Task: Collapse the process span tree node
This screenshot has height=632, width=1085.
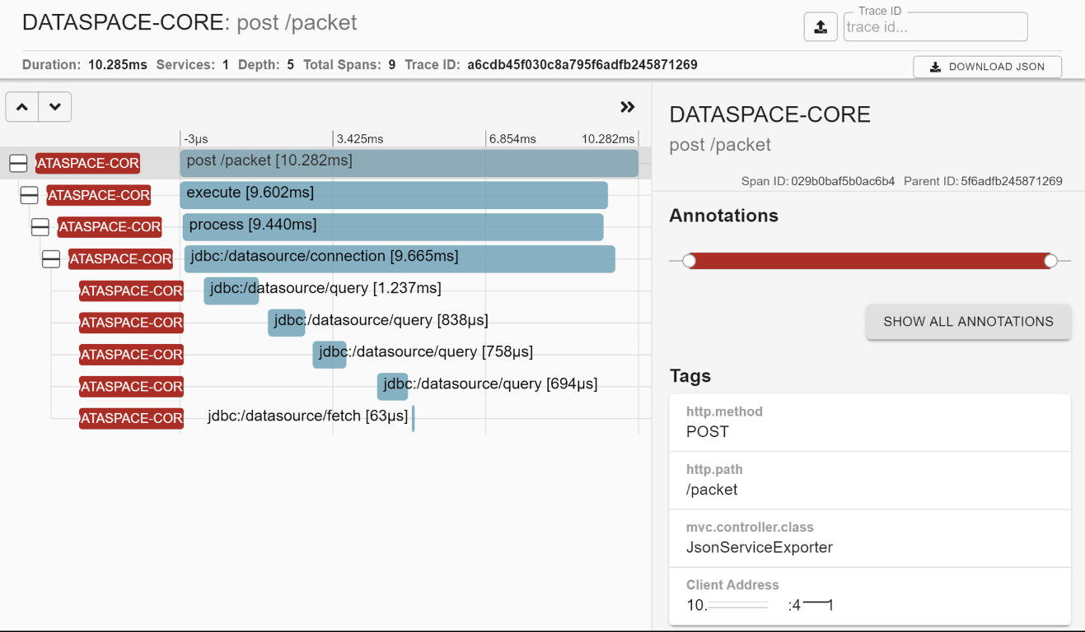Action: click(40, 227)
